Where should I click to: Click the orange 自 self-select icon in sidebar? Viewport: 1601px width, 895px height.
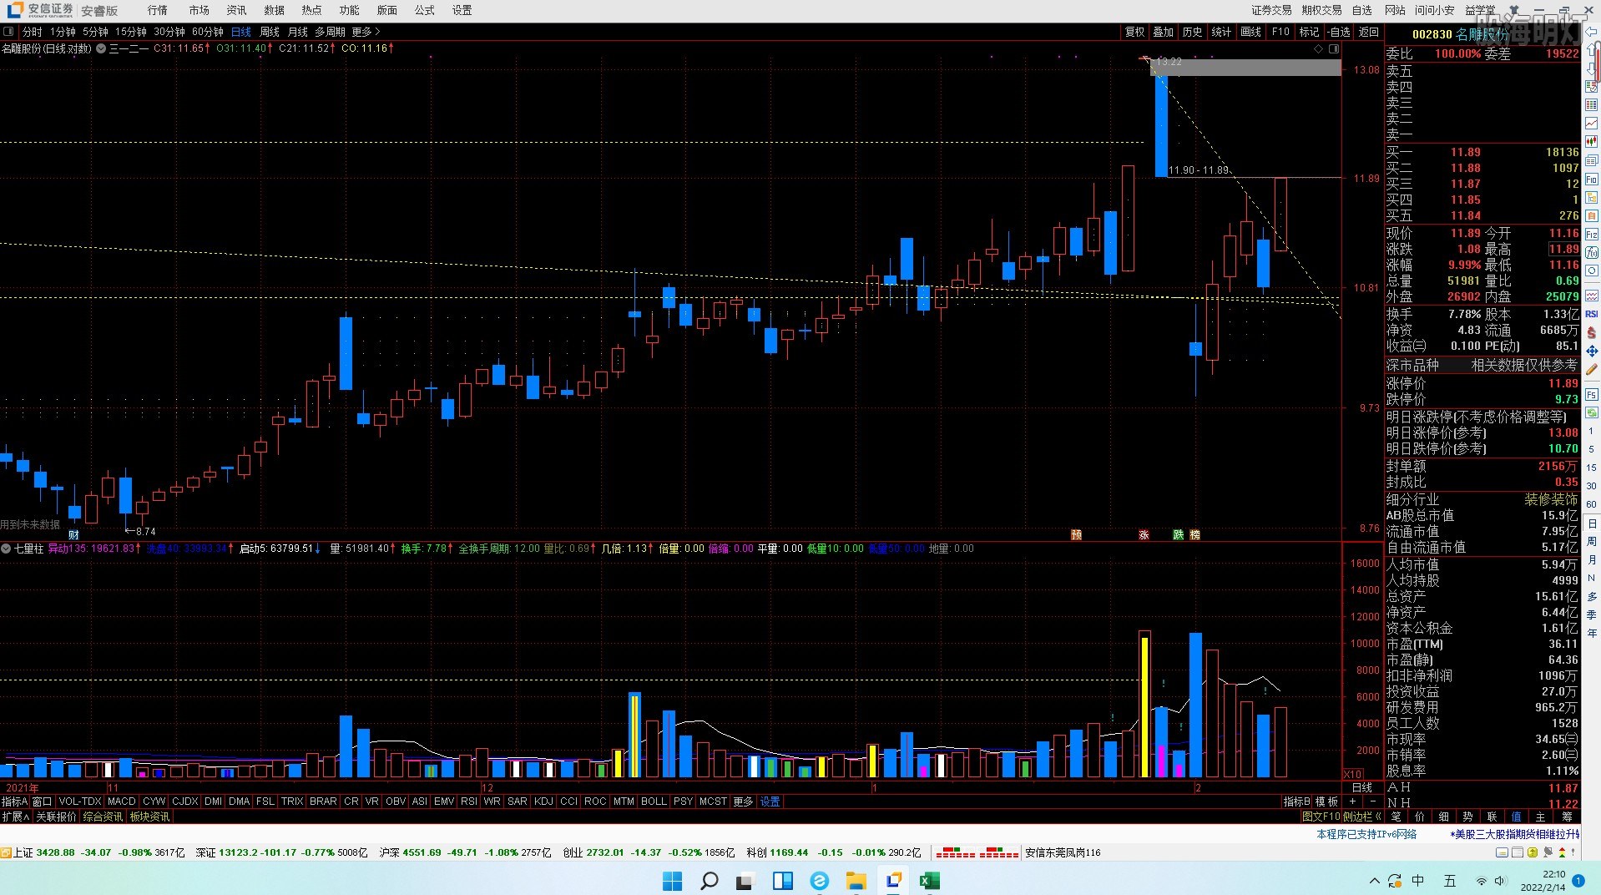pos(1592,216)
